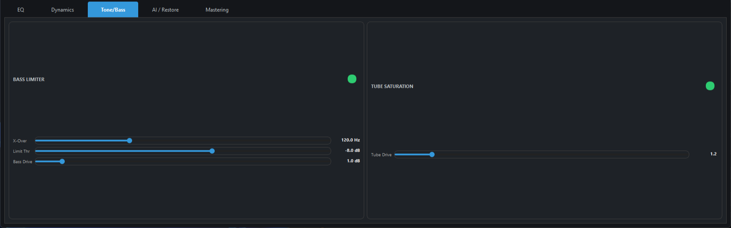The image size is (731, 228).
Task: Click the 120.0 Hz crossover value
Action: (350, 140)
